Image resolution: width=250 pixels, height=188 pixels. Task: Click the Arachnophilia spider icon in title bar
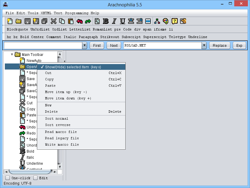click(5, 5)
